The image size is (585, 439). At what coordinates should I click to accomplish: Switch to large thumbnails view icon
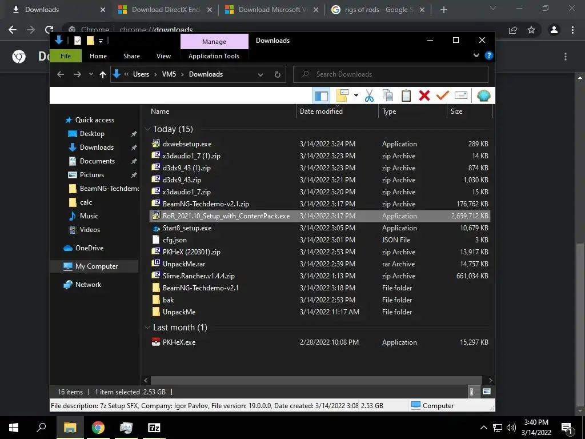pos(487,392)
